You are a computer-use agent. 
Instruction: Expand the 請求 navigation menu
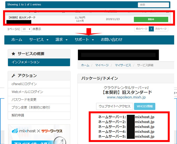point(61,40)
